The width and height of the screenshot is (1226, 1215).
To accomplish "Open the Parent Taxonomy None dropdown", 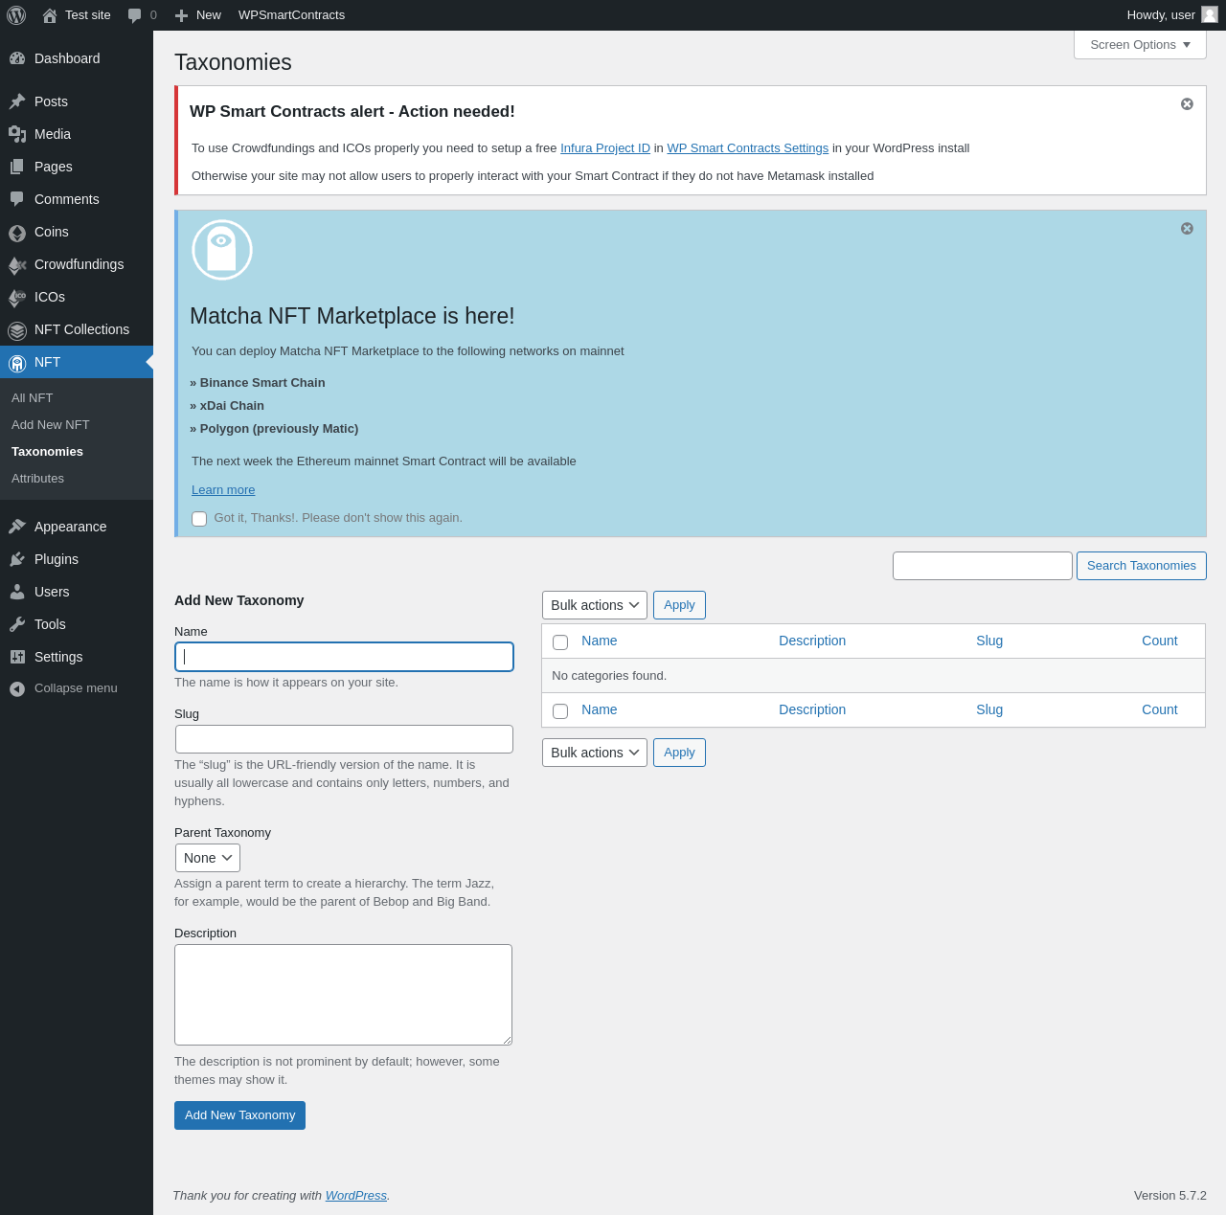I will 208,858.
